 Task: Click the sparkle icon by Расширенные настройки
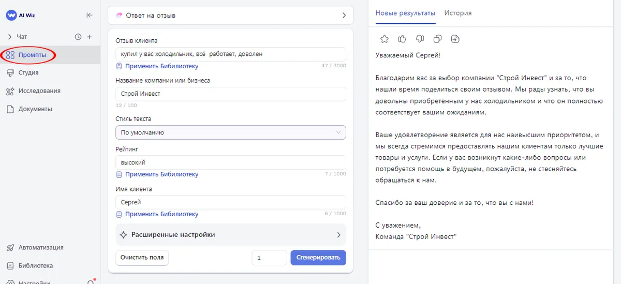[123, 234]
